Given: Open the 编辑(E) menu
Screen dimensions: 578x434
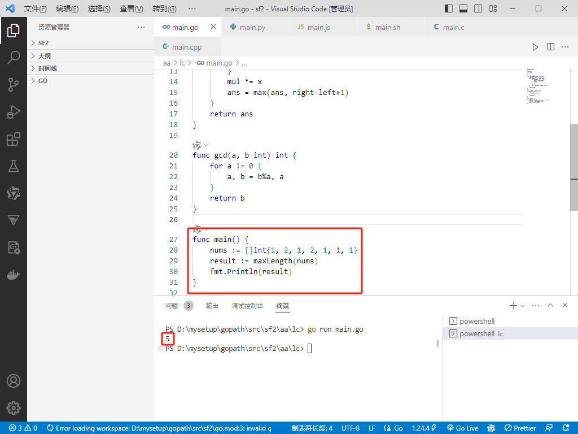Looking at the screenshot, I should [67, 8].
